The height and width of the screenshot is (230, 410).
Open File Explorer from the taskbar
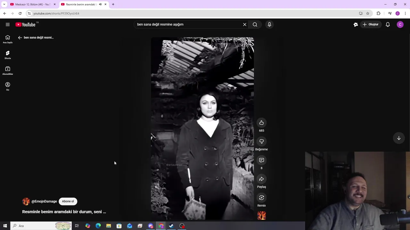point(109,226)
